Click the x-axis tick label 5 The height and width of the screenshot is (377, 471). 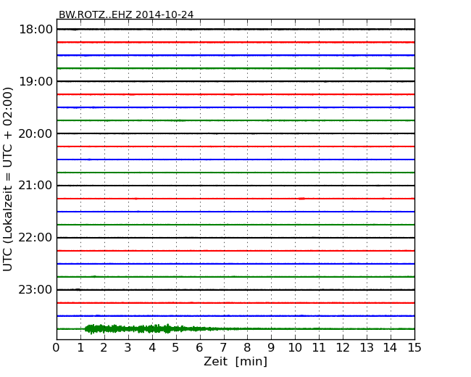pyautogui.click(x=176, y=348)
